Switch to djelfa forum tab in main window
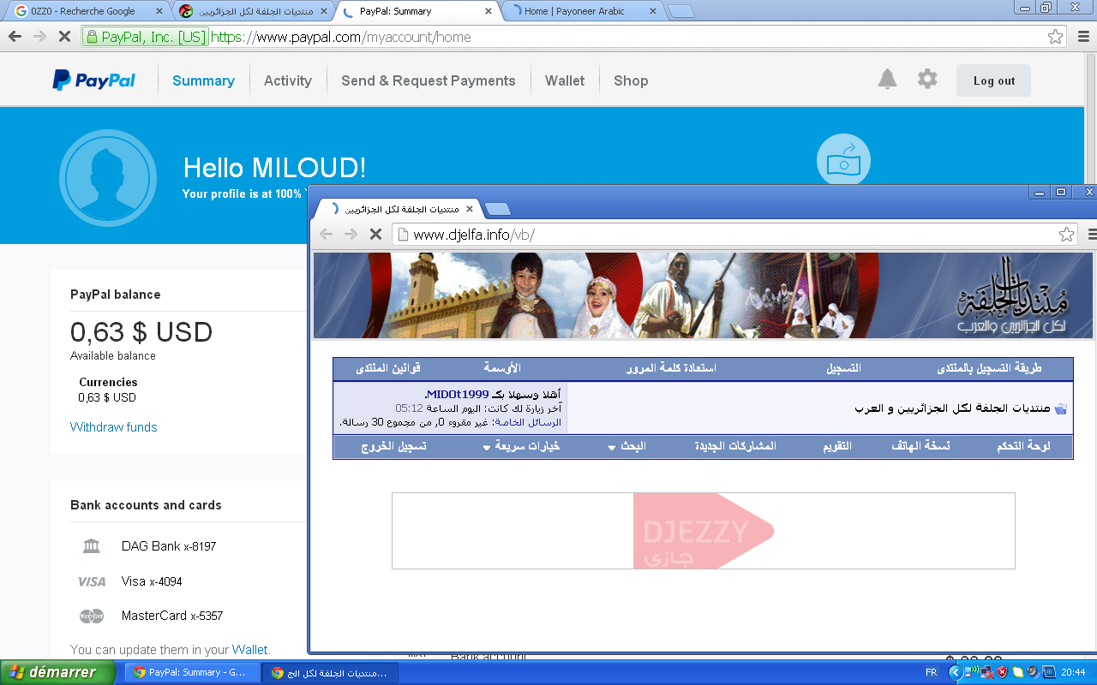The image size is (1097, 685). point(253,11)
